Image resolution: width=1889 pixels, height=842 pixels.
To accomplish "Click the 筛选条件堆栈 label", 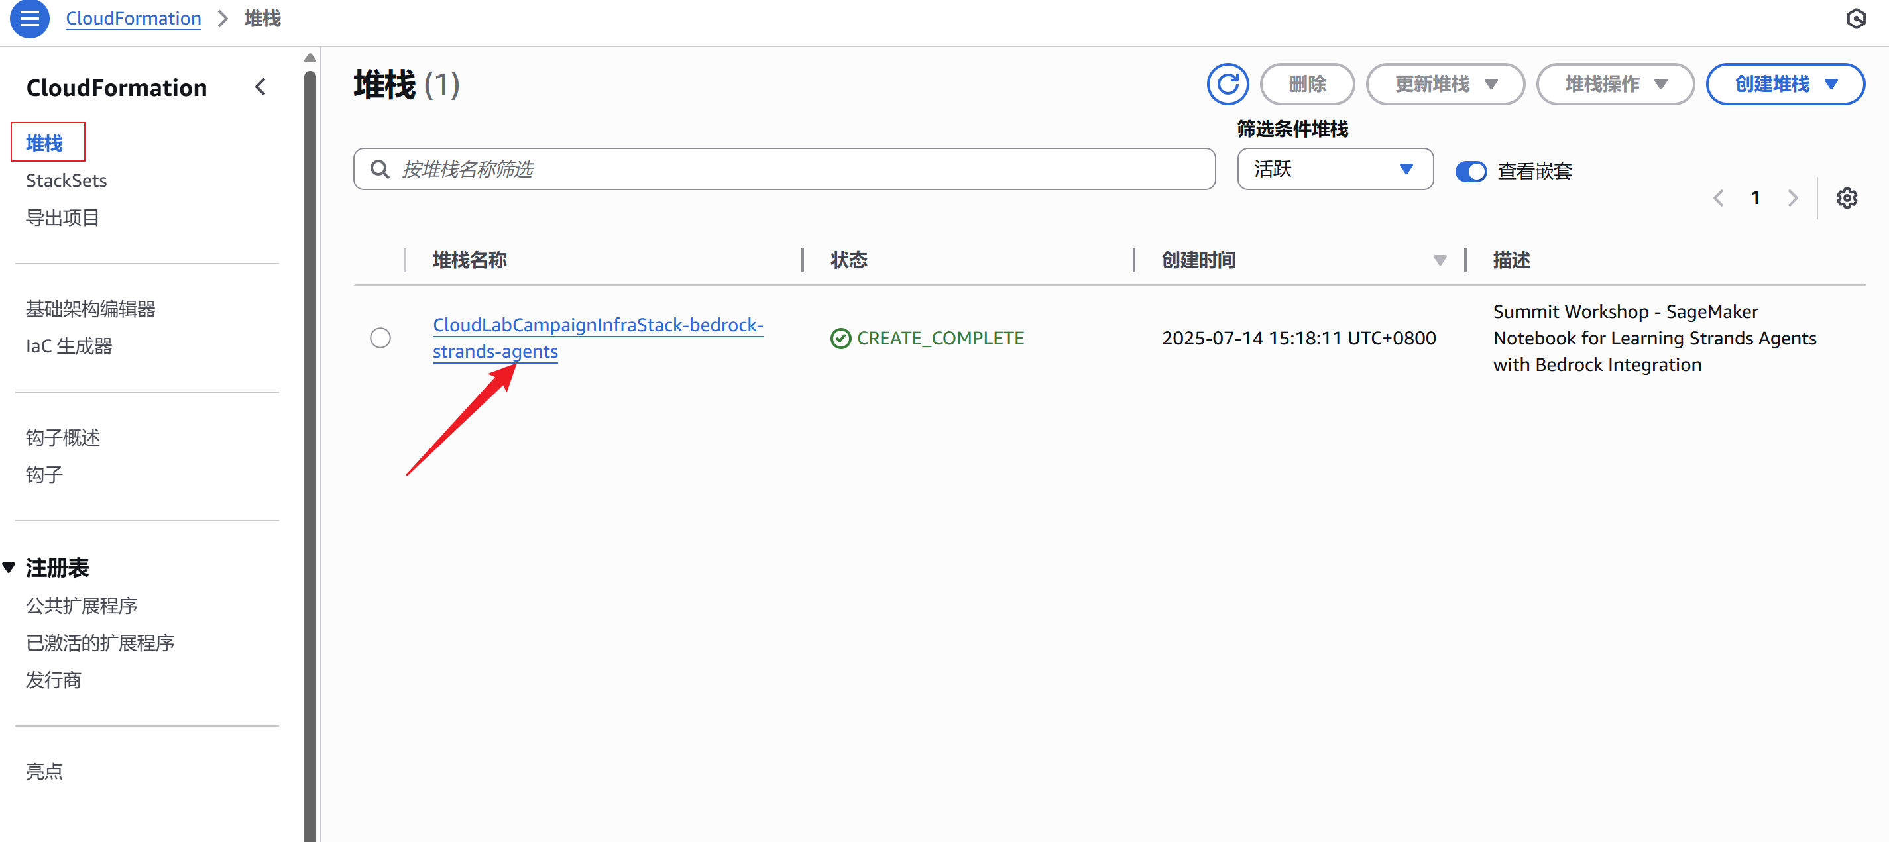I will 1292,129.
